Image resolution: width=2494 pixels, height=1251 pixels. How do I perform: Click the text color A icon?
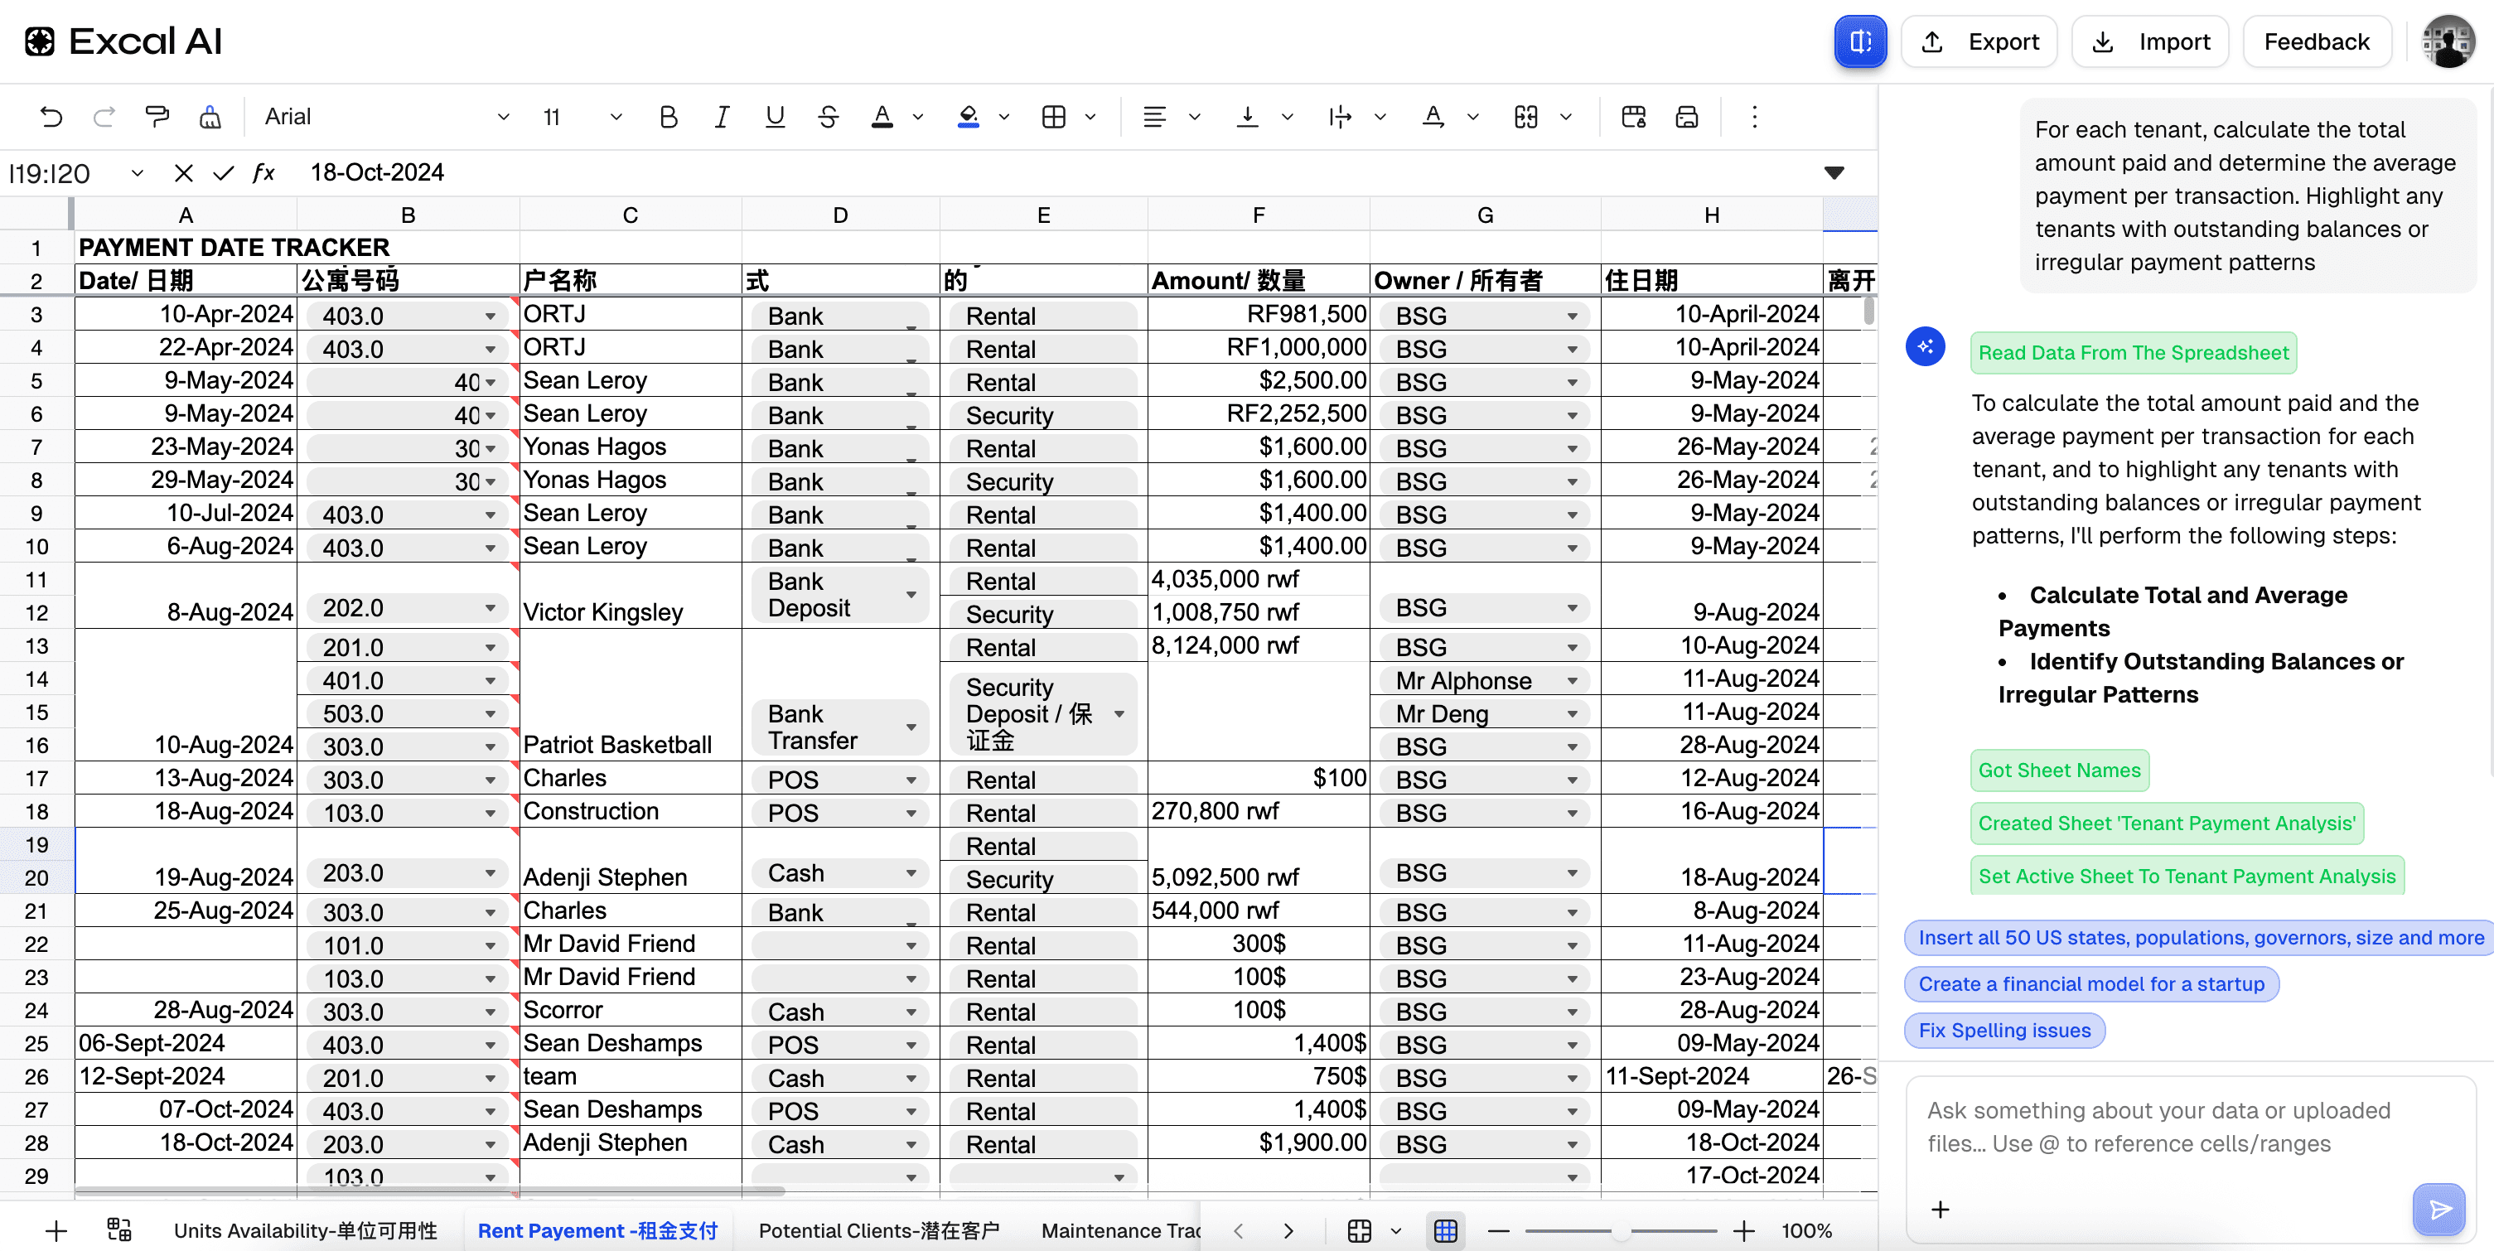[882, 117]
